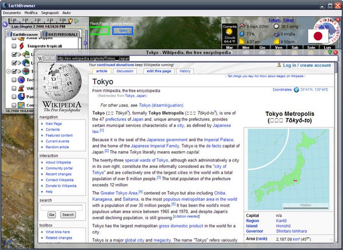Click the red-cross earthquake globe layer icon

26,71
